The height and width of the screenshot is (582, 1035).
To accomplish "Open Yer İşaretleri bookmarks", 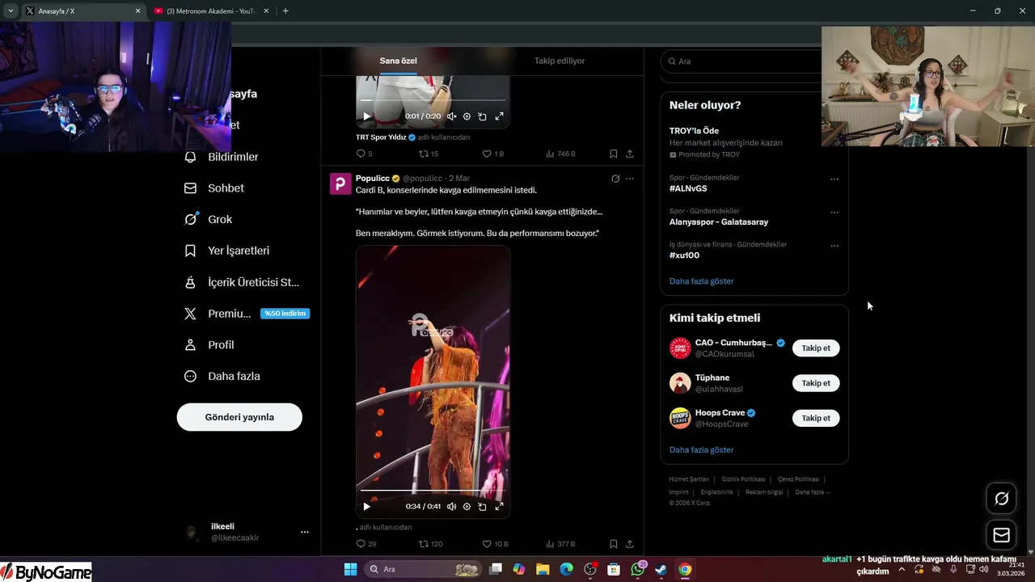I will pyautogui.click(x=227, y=251).
